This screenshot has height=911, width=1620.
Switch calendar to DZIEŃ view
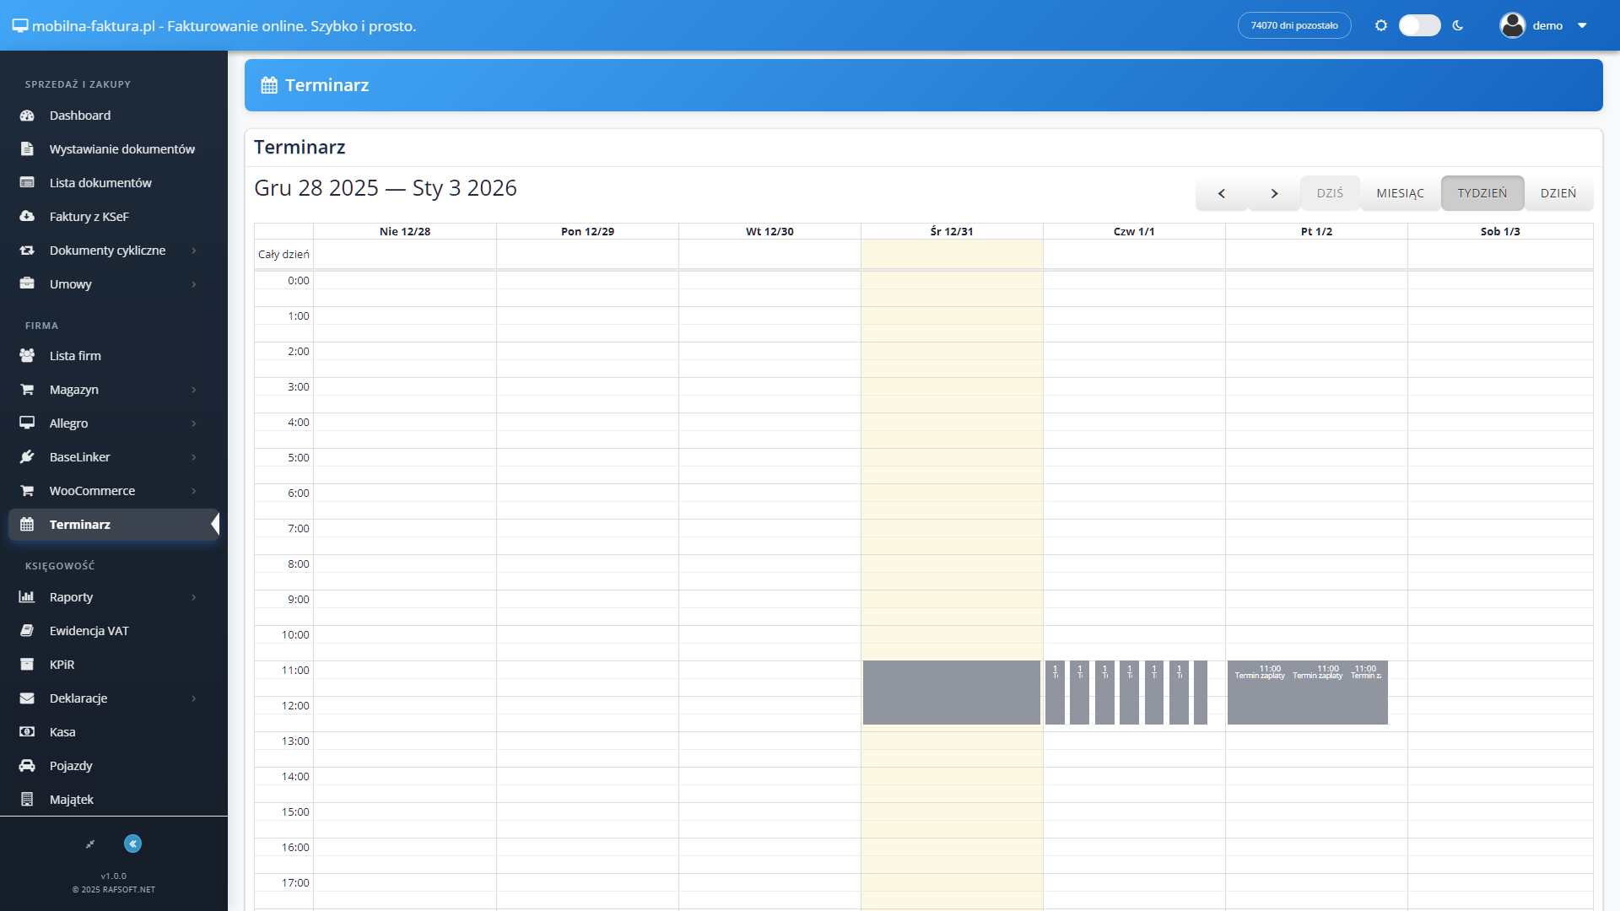[x=1558, y=193]
